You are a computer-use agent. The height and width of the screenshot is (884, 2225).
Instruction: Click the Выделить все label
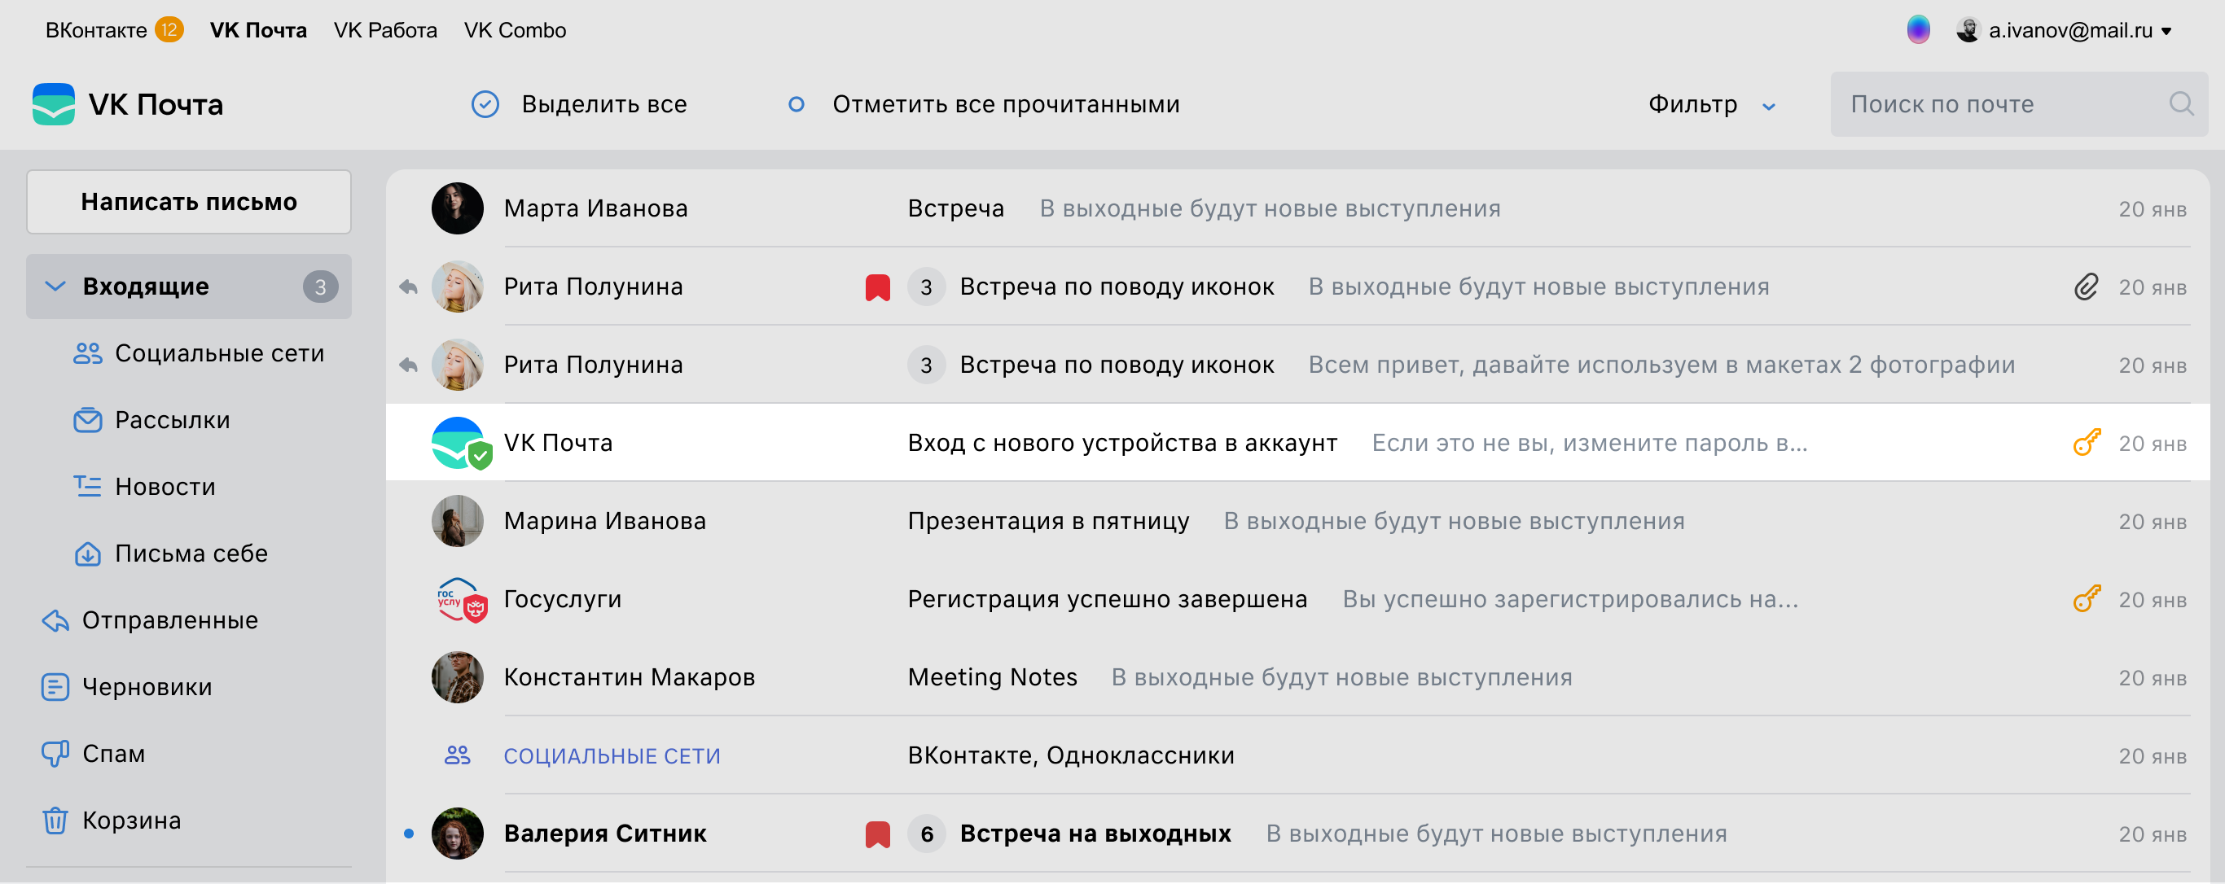click(x=603, y=104)
